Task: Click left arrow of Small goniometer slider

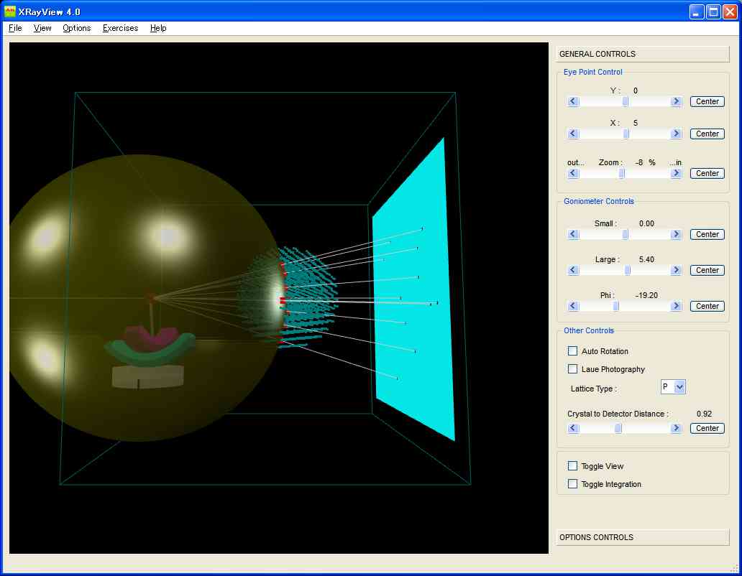Action: (573, 234)
